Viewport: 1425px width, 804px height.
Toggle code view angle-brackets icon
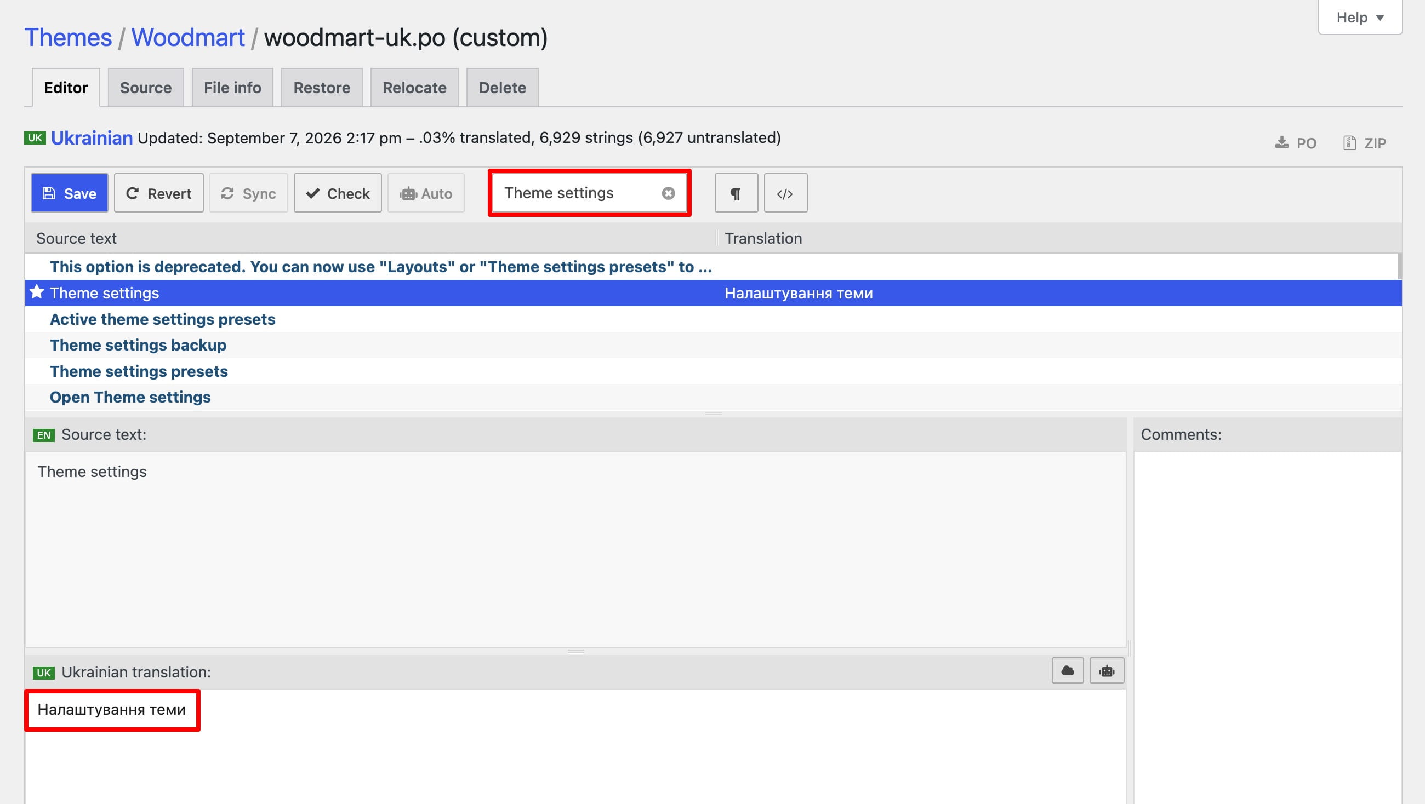click(785, 193)
